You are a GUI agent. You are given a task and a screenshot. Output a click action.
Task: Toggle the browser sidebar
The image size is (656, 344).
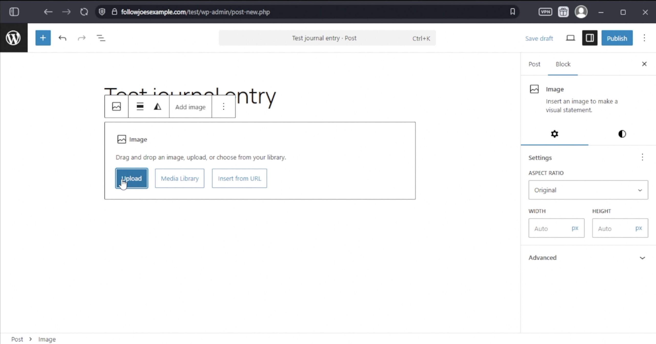[x=14, y=12]
